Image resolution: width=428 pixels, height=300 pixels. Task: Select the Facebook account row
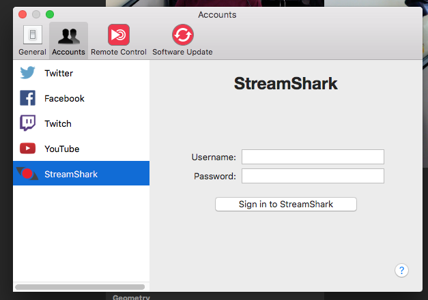tap(81, 98)
